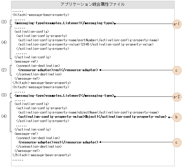This screenshot has width=184, height=167.
Task: Select the examples.Listener2 messaging-type line
Action: click(64, 96)
